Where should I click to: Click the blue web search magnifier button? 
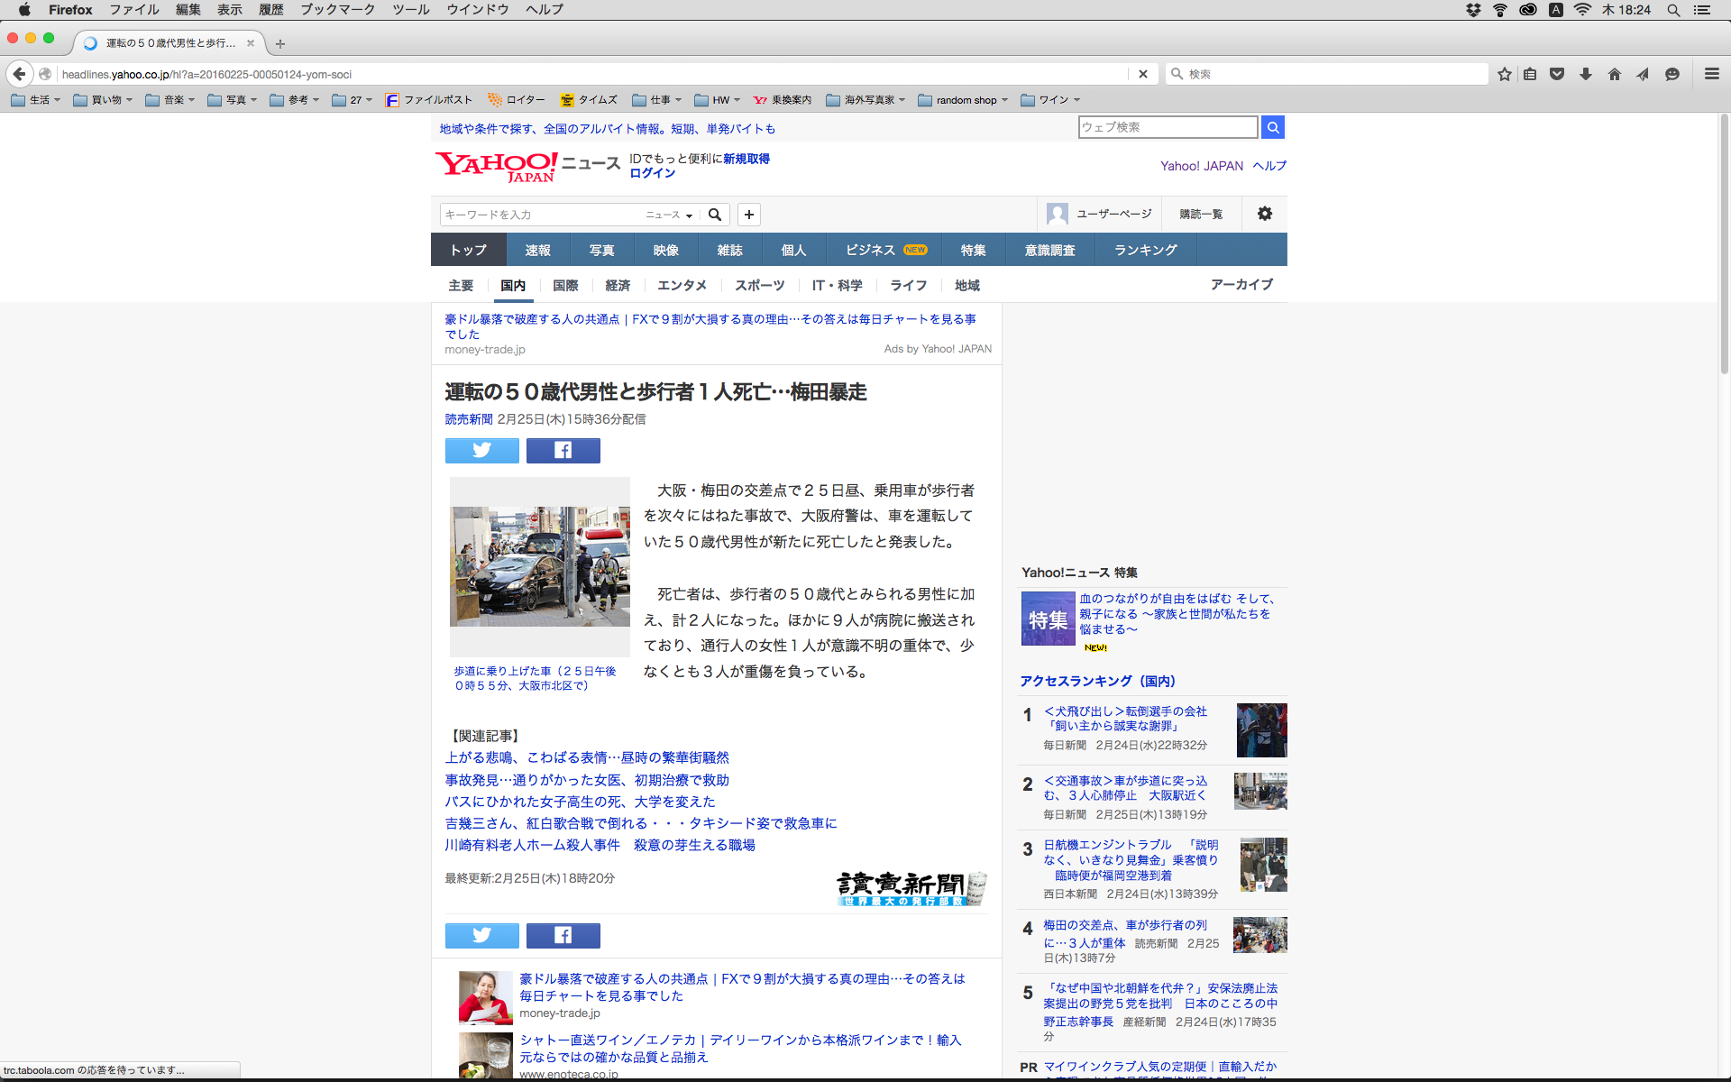tap(1272, 127)
